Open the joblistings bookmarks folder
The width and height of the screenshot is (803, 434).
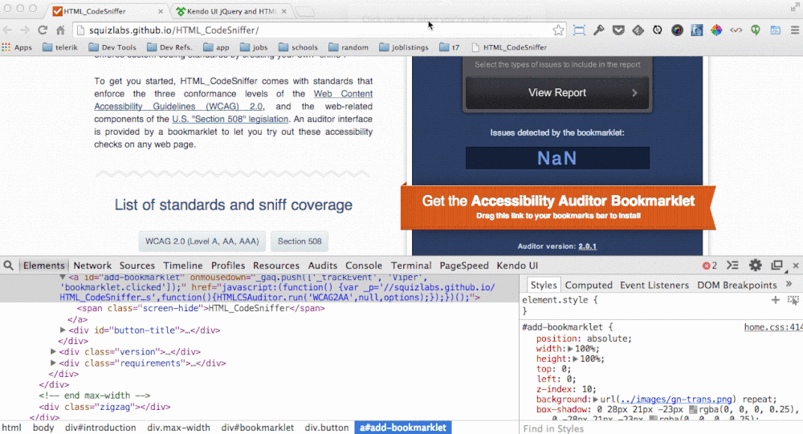404,47
